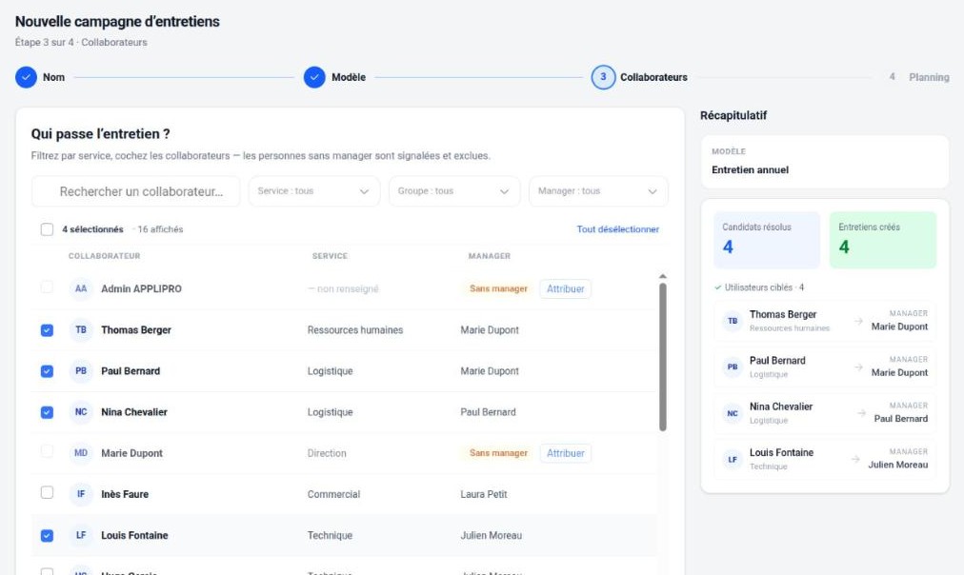Click the NC avatar in the summary panel

click(733, 413)
